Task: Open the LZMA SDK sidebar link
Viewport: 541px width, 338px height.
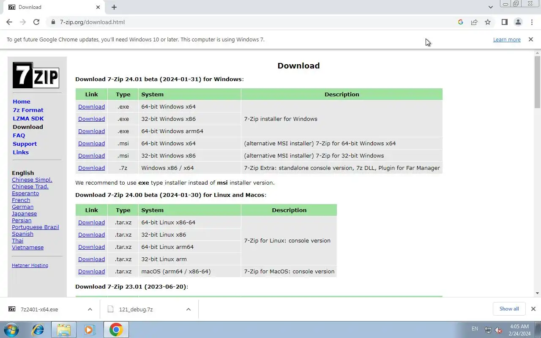Action: click(x=28, y=118)
